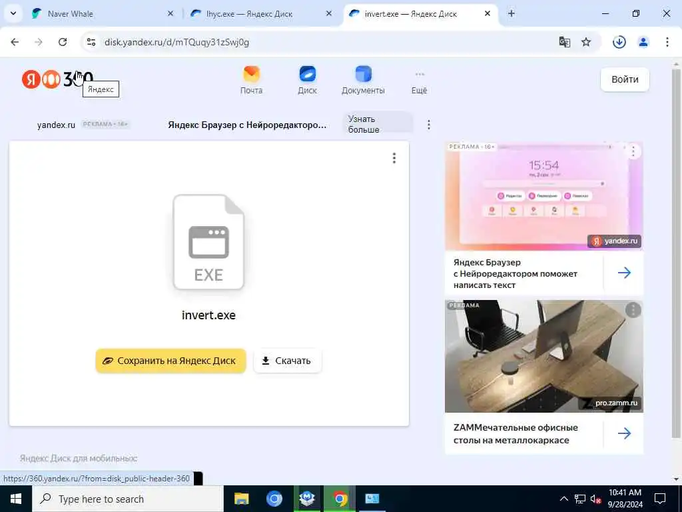Open the top banner ad options menu
Screen dimensions: 682x512
(x=429, y=125)
